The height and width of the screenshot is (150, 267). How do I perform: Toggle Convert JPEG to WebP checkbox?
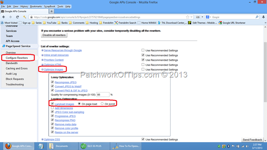tap(52, 86)
